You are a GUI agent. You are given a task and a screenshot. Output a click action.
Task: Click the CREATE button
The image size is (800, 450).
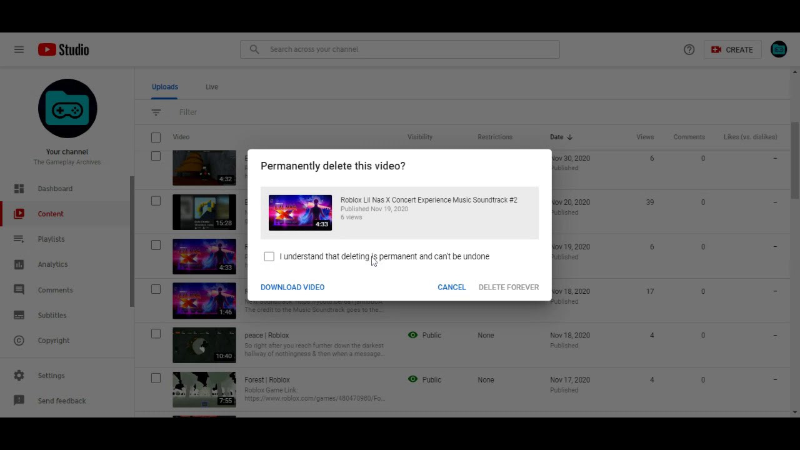pos(732,49)
